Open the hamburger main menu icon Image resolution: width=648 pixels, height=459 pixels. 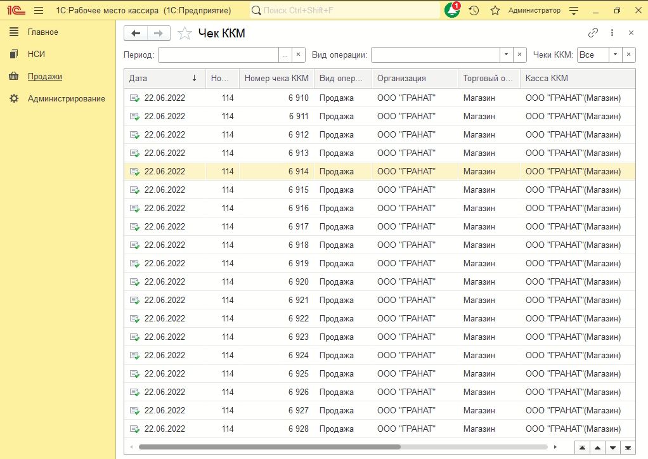[x=38, y=11]
